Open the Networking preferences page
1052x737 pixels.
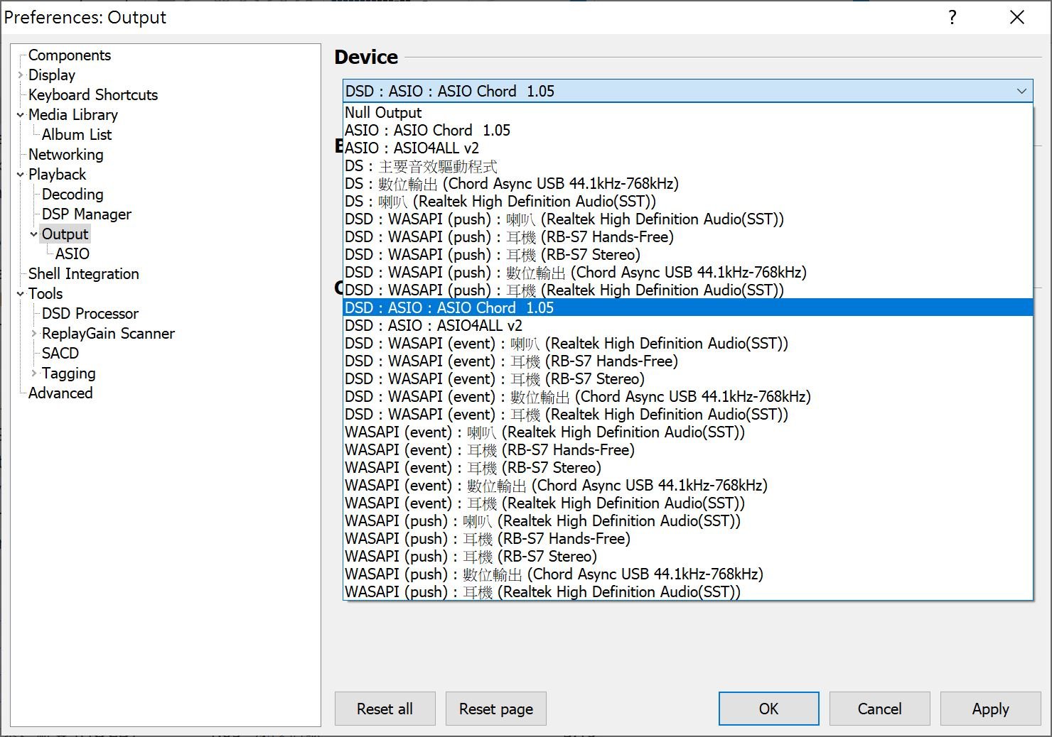[x=65, y=154]
